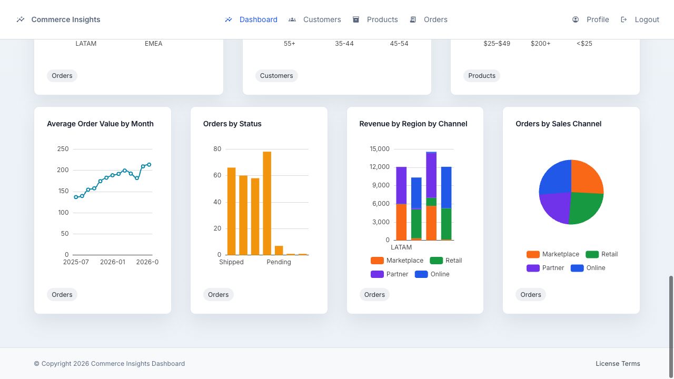Click the Customers tag under the age group chart
The width and height of the screenshot is (674, 379).
pos(276,76)
